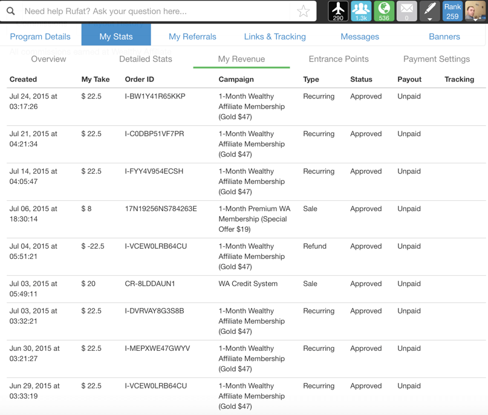Click the Campaign column header
Image resolution: width=488 pixels, height=415 pixels.
point(236,79)
